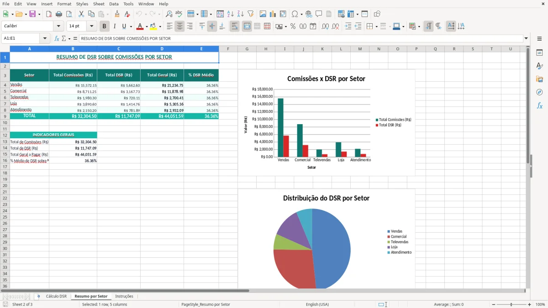
Task: Click the Insert Special Character omega icon
Action: click(295, 14)
